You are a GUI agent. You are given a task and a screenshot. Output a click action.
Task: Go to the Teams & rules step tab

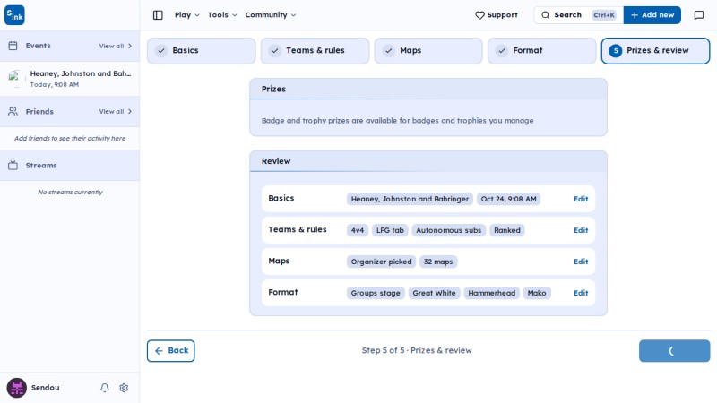[315, 51]
